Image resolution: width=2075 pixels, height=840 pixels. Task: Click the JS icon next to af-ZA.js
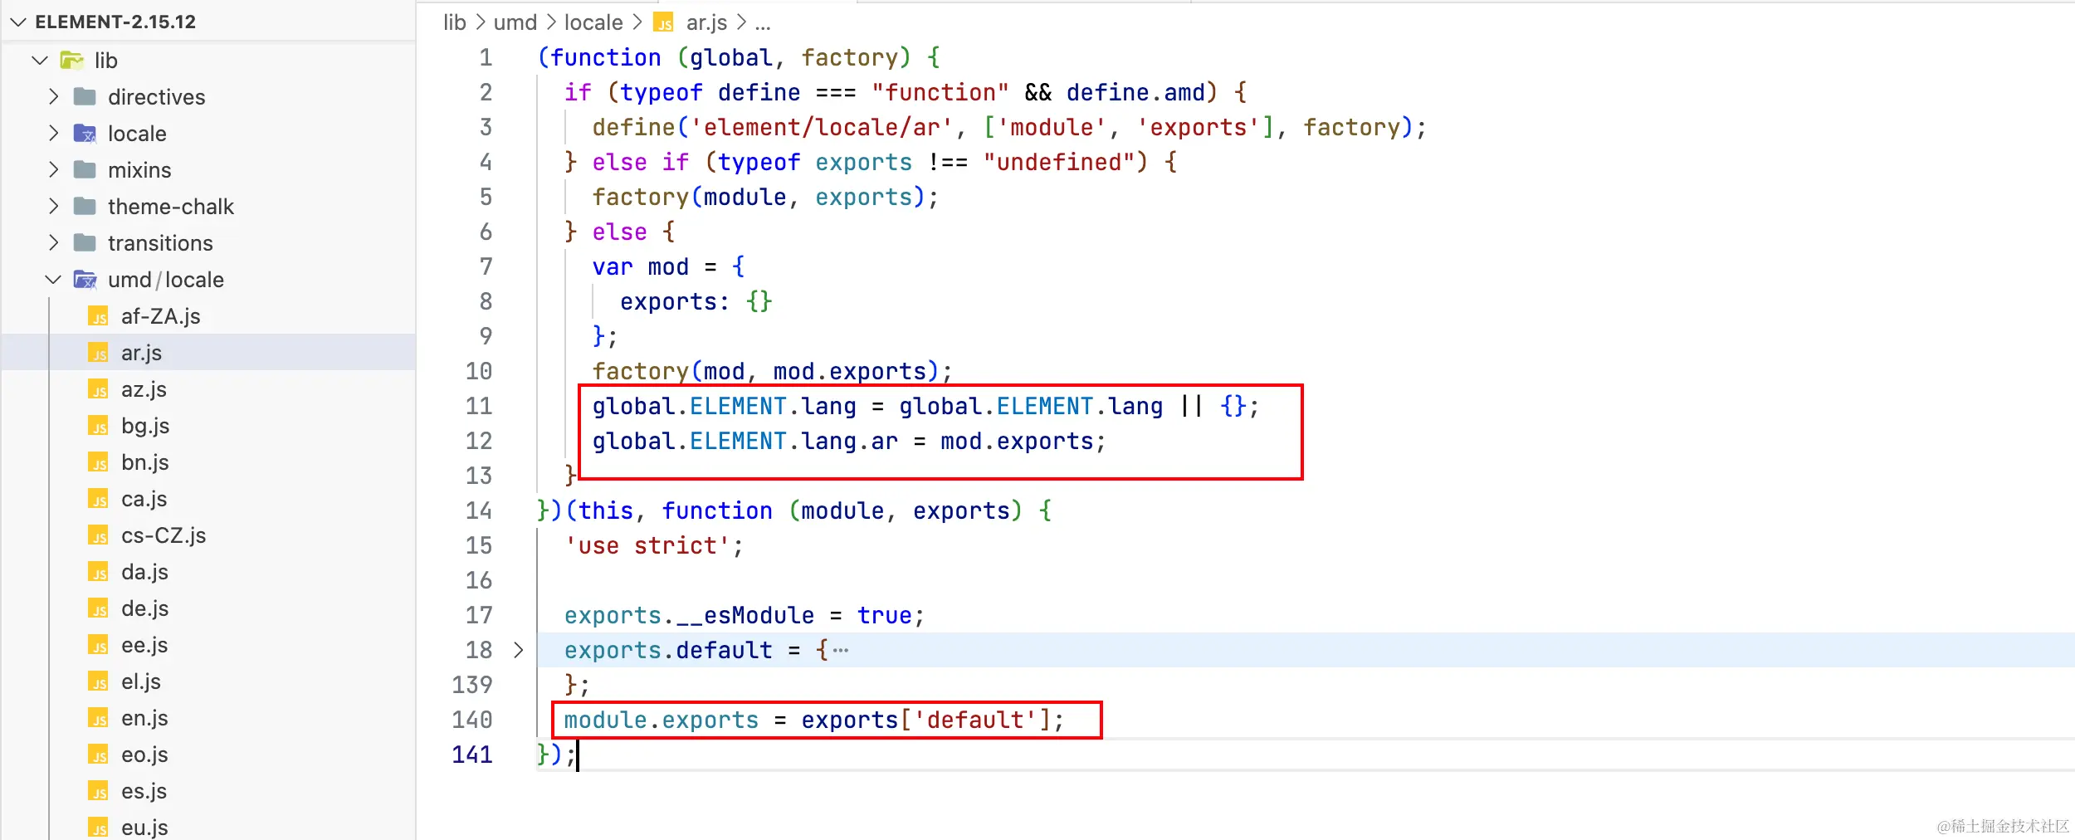98,316
